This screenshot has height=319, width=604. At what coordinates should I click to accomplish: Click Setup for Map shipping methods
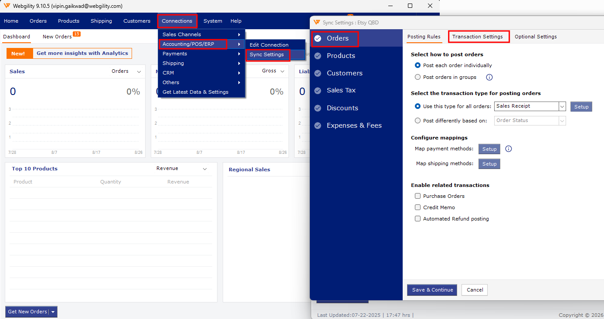[x=489, y=164]
